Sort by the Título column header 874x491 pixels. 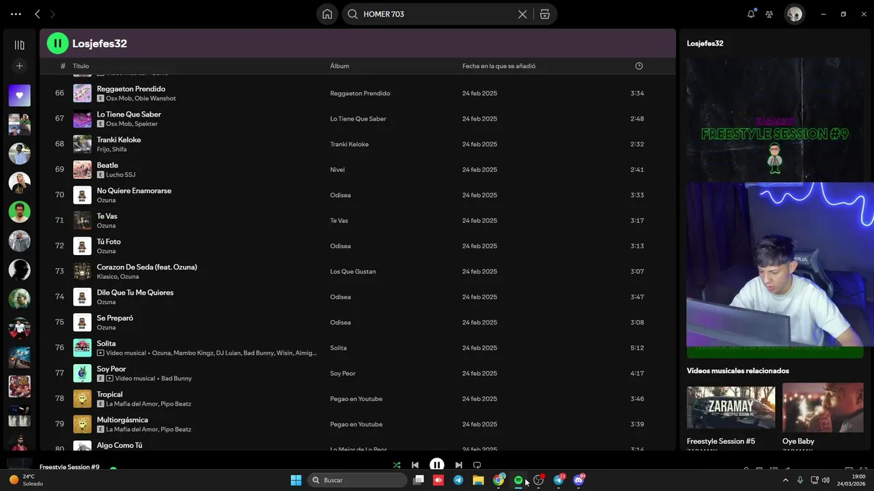81,66
